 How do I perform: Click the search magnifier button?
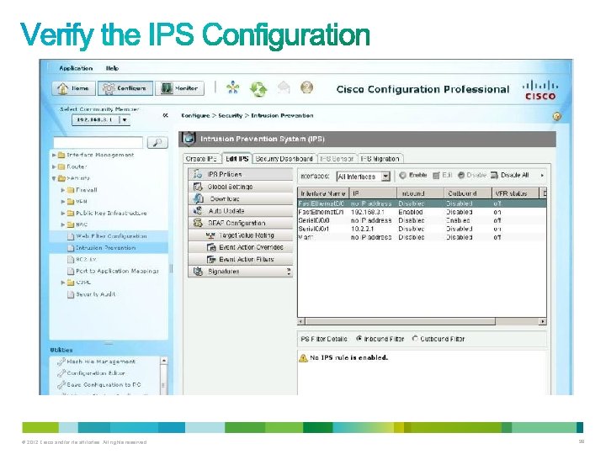(x=157, y=142)
